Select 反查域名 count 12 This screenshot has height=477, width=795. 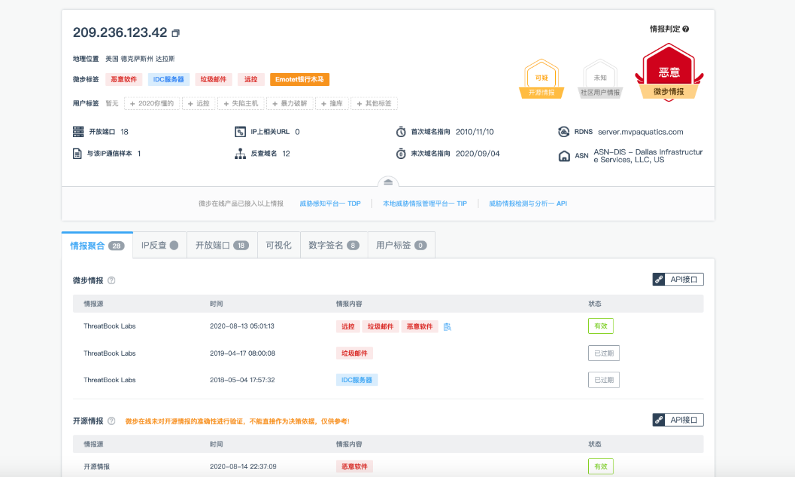[286, 154]
